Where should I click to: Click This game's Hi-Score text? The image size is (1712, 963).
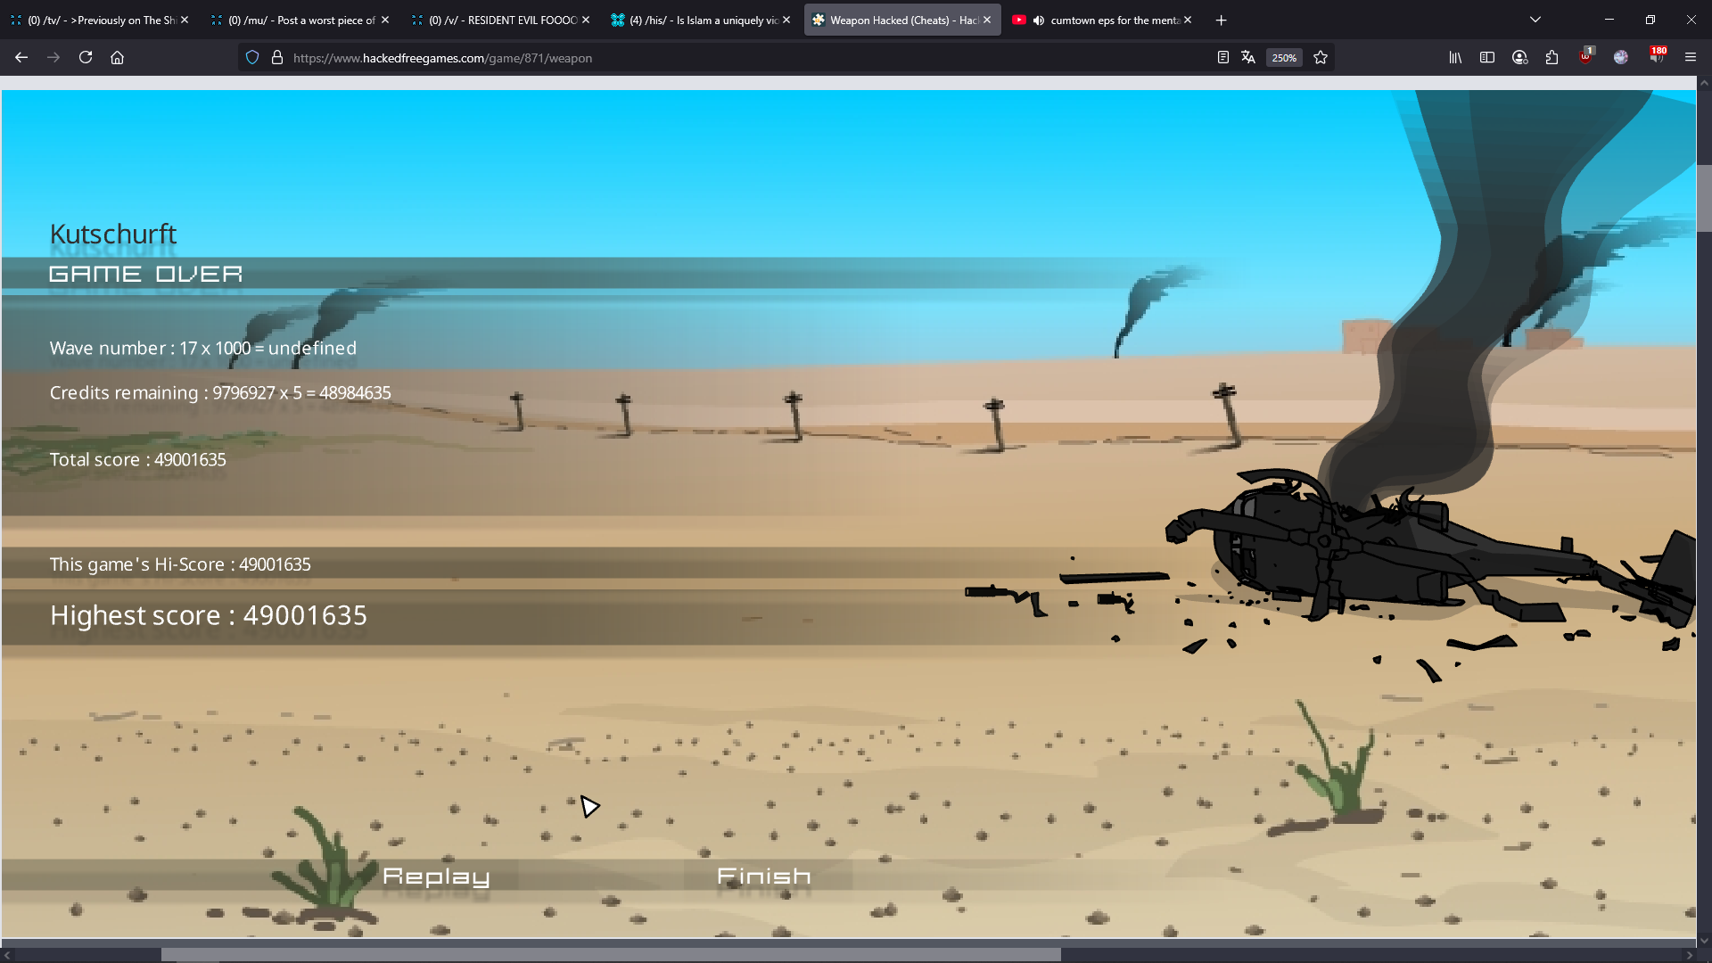pyautogui.click(x=180, y=564)
